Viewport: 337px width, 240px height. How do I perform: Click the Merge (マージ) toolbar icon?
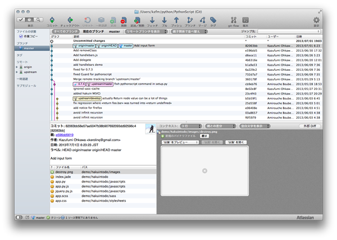coord(202,20)
